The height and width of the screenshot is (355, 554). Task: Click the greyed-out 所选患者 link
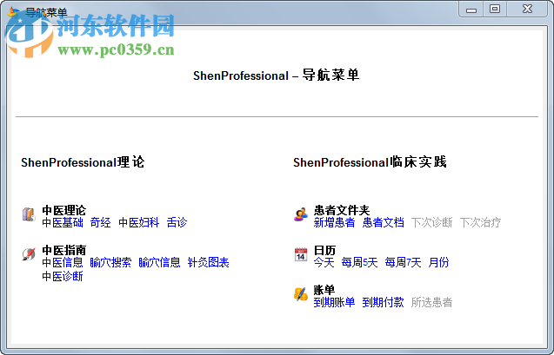point(431,302)
